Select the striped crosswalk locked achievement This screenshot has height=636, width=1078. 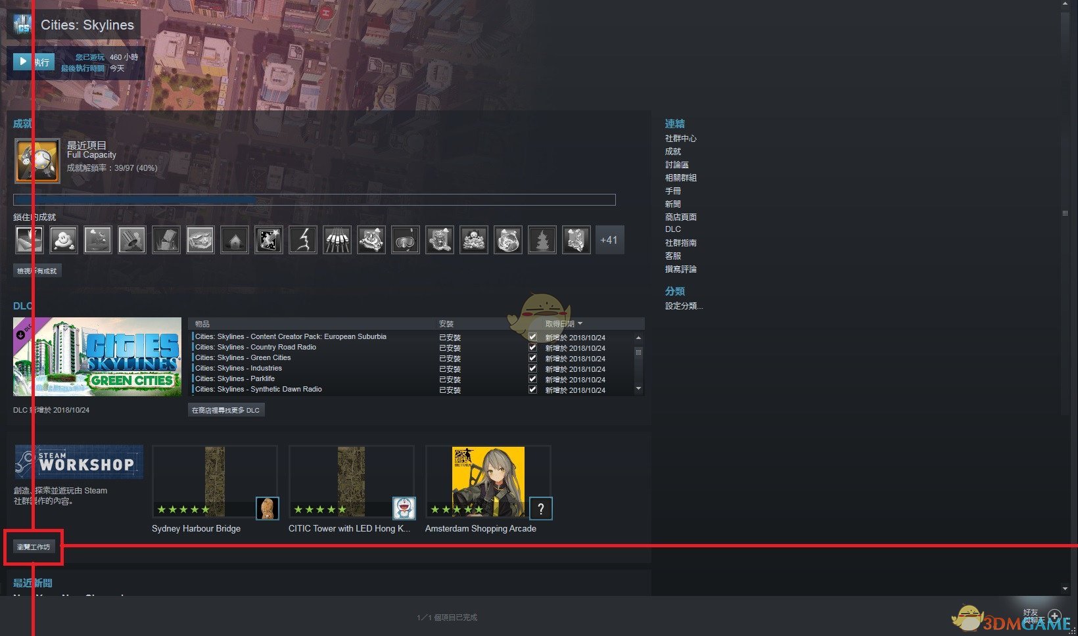point(337,240)
